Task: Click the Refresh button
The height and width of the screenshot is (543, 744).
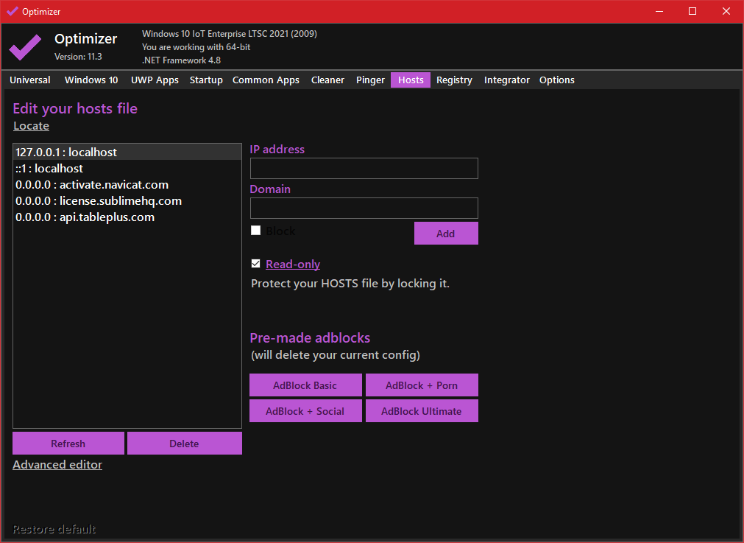Action: coord(68,444)
